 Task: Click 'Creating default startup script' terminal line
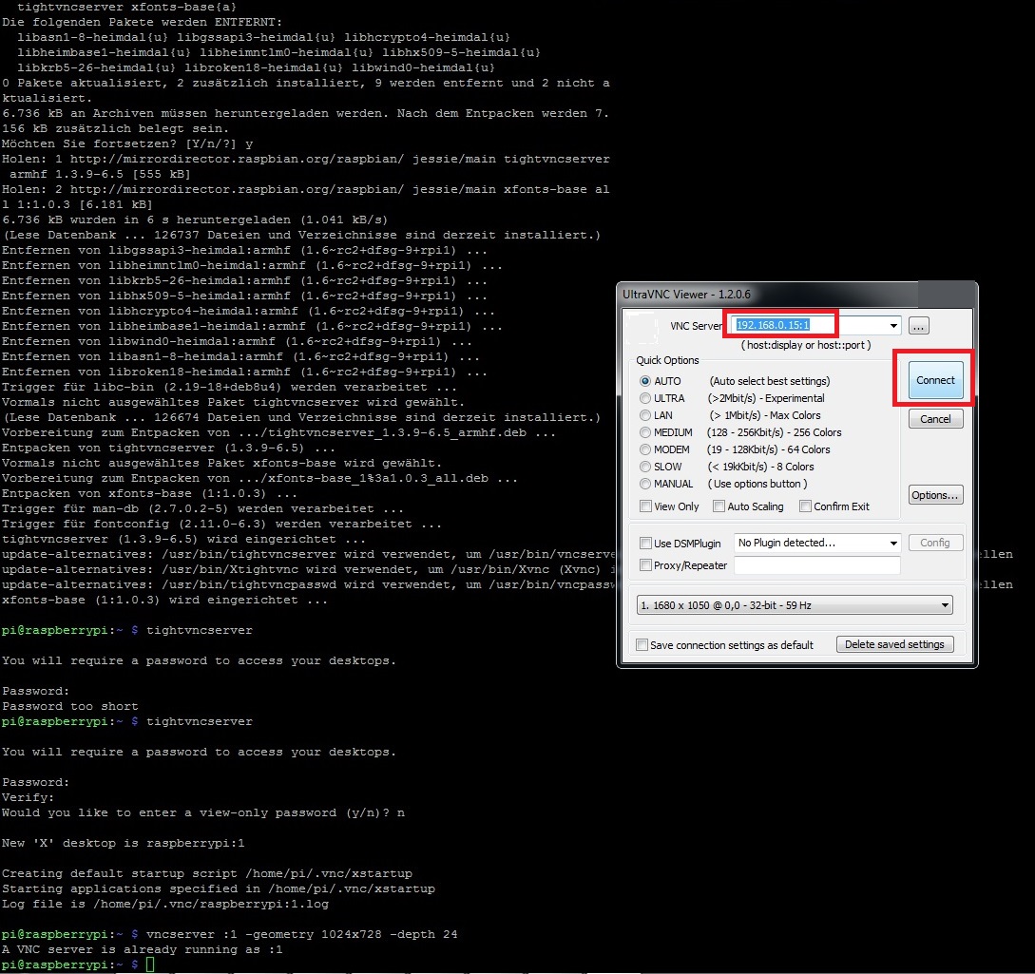(x=207, y=873)
